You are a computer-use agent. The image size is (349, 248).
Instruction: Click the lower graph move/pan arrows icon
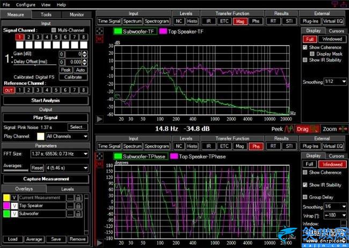(99, 156)
